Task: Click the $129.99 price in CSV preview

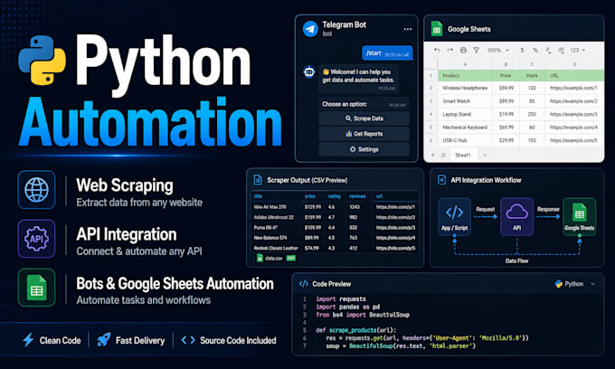Action: click(313, 206)
